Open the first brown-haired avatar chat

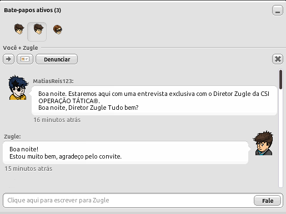point(19,29)
